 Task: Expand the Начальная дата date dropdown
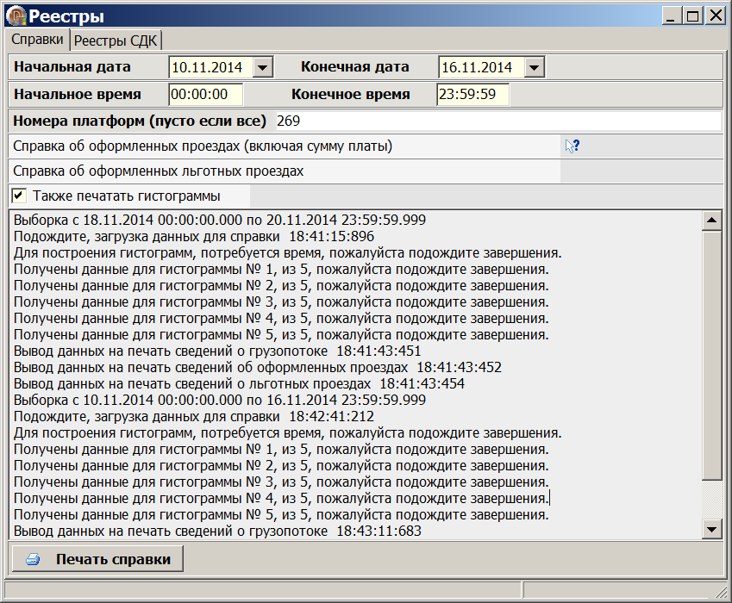click(x=264, y=67)
